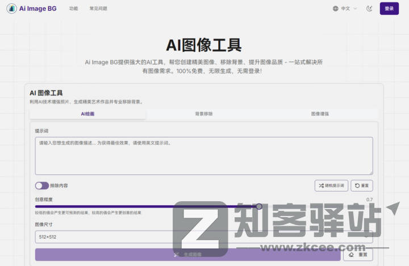Viewport: 409px width, 266px height.
Task: Select the AI绘画 tab
Action: [x=87, y=114]
